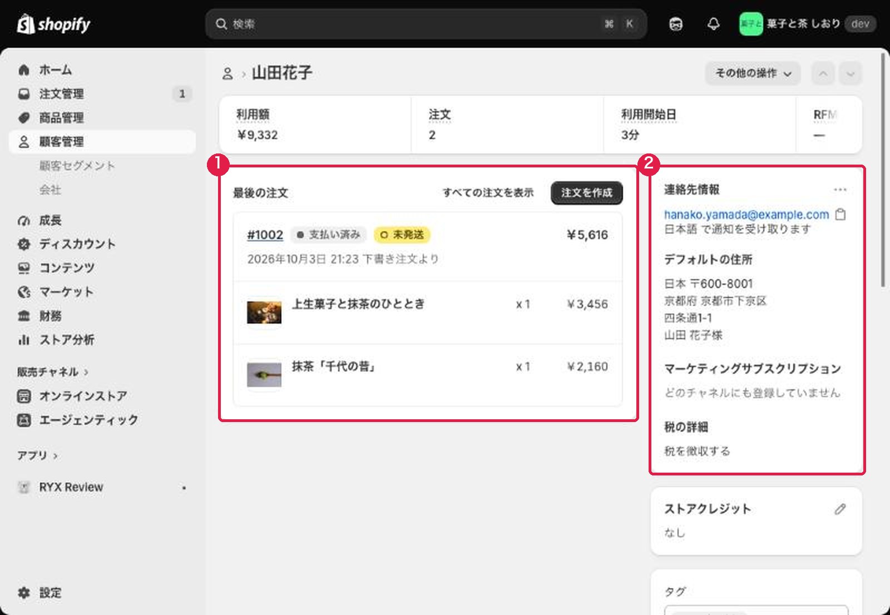Click the tag icon beside 商品管理
This screenshot has height=615, width=890.
[x=24, y=118]
